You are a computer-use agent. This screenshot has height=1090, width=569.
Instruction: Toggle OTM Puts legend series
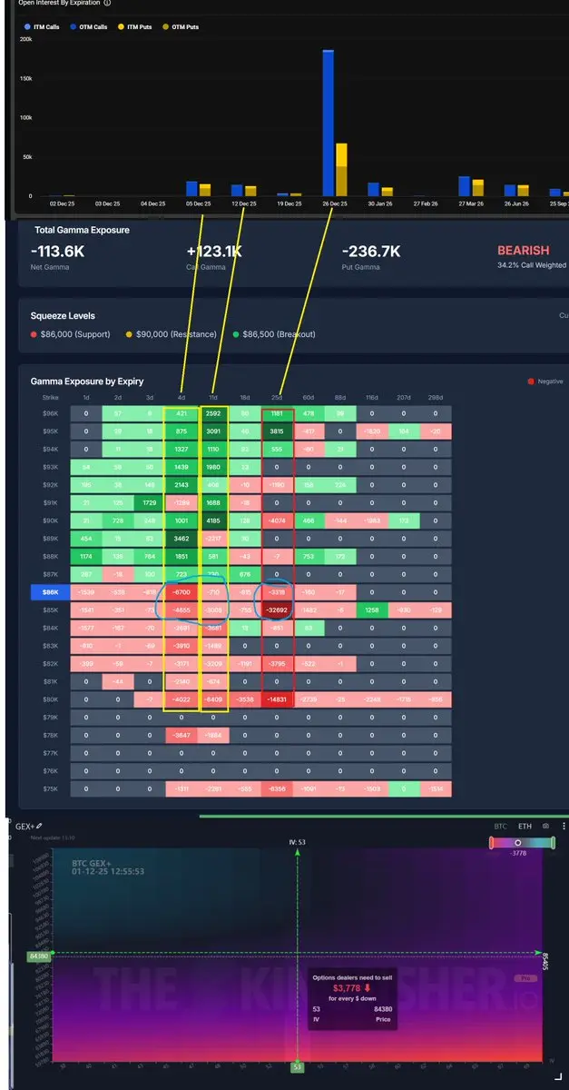point(182,27)
